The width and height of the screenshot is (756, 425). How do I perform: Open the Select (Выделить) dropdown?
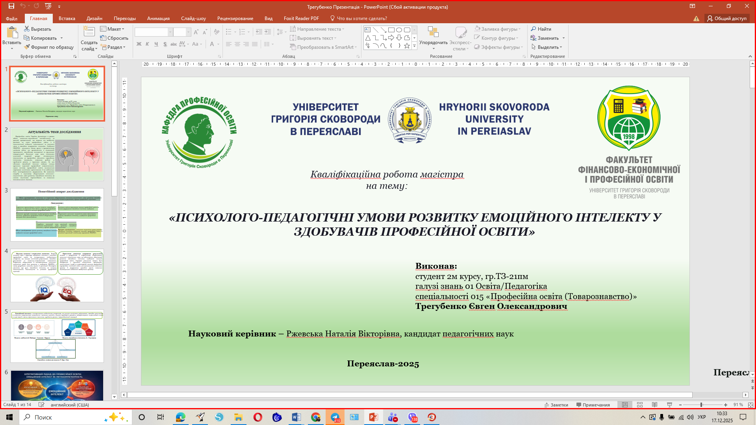click(547, 47)
